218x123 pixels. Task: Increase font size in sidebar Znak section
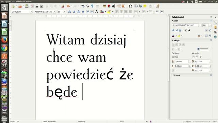pyautogui.click(x=206, y=30)
